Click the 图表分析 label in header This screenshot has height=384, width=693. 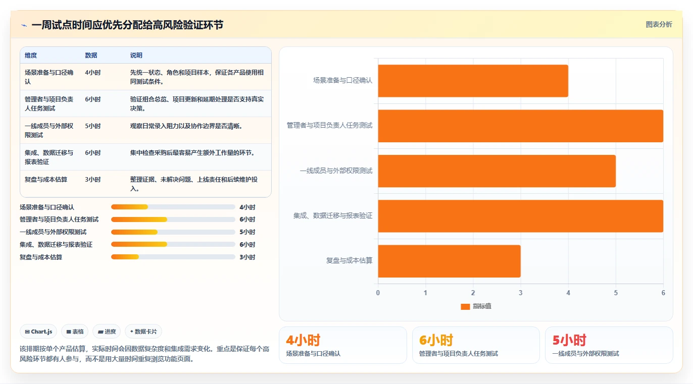pyautogui.click(x=659, y=24)
